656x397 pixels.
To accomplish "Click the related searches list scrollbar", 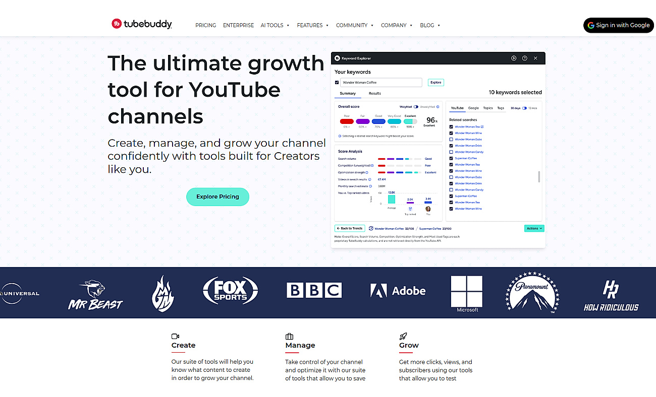I will click(539, 176).
